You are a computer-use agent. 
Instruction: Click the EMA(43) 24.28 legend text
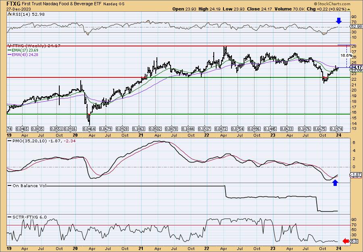(x=25, y=54)
